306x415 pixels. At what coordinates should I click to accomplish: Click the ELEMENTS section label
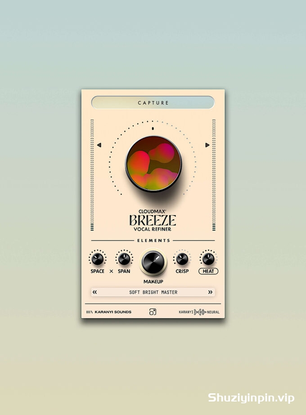[153, 240]
